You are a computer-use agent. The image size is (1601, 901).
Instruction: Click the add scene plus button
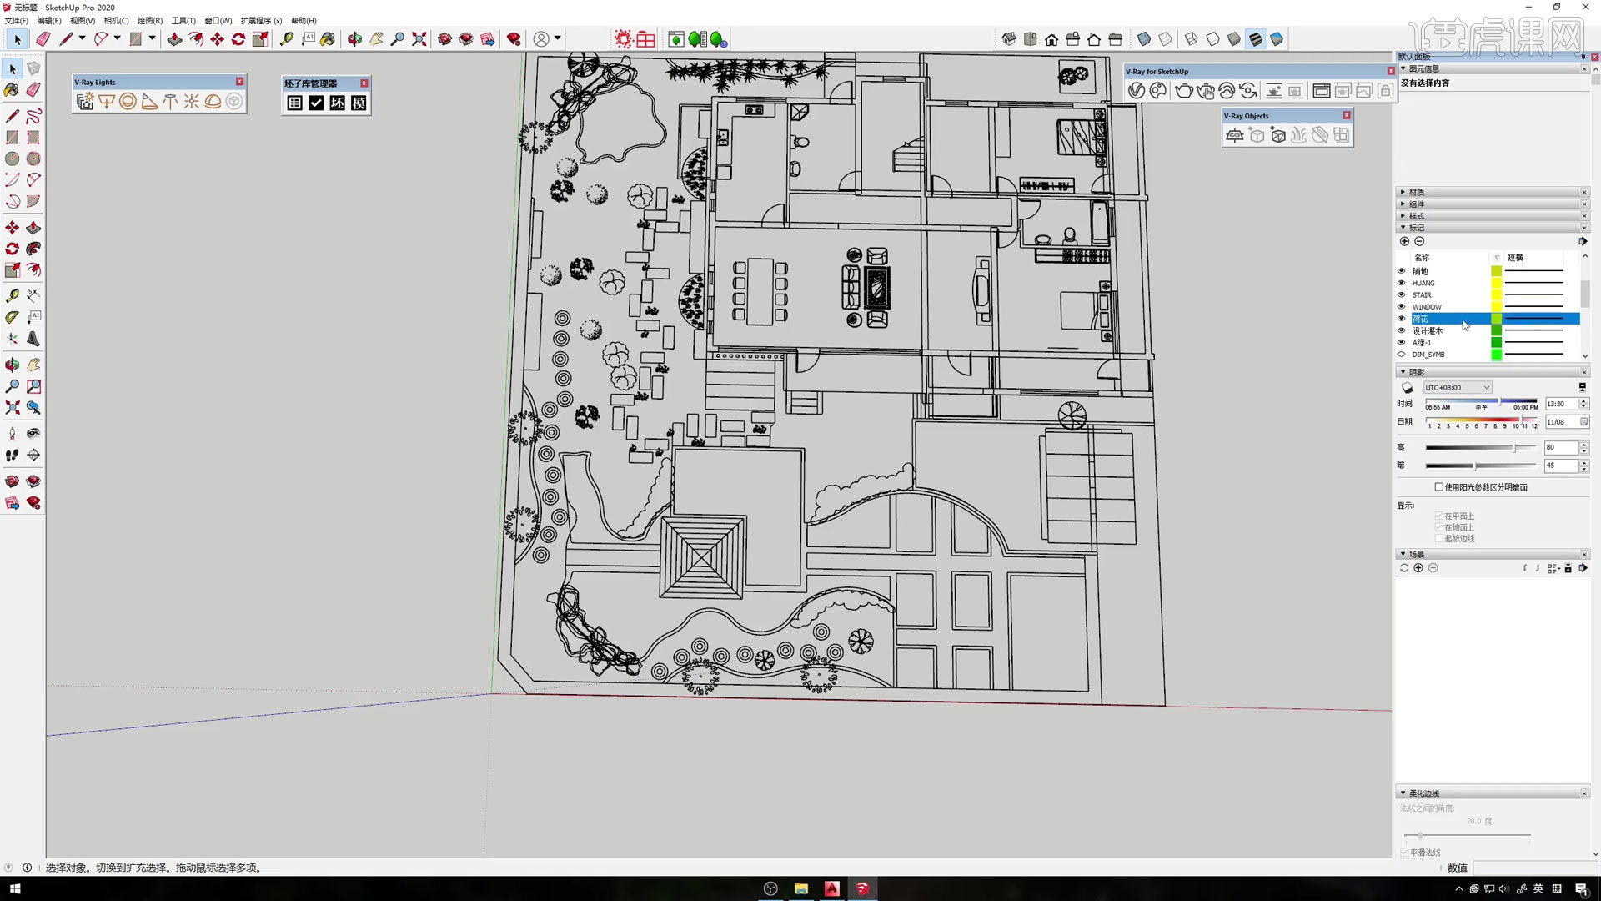pyautogui.click(x=1418, y=568)
